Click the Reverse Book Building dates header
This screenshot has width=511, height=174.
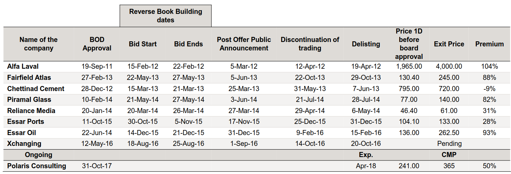[166, 16]
